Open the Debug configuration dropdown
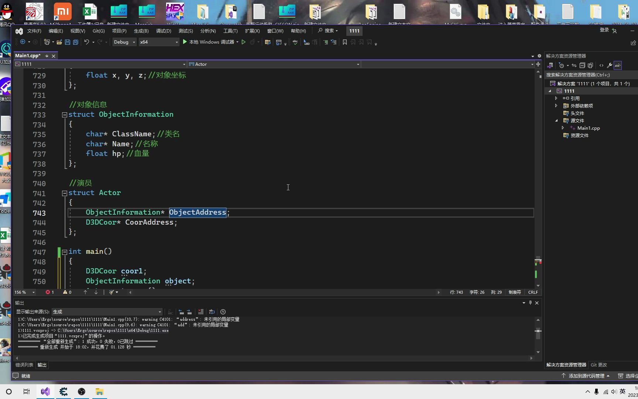The image size is (638, 399). (124, 42)
